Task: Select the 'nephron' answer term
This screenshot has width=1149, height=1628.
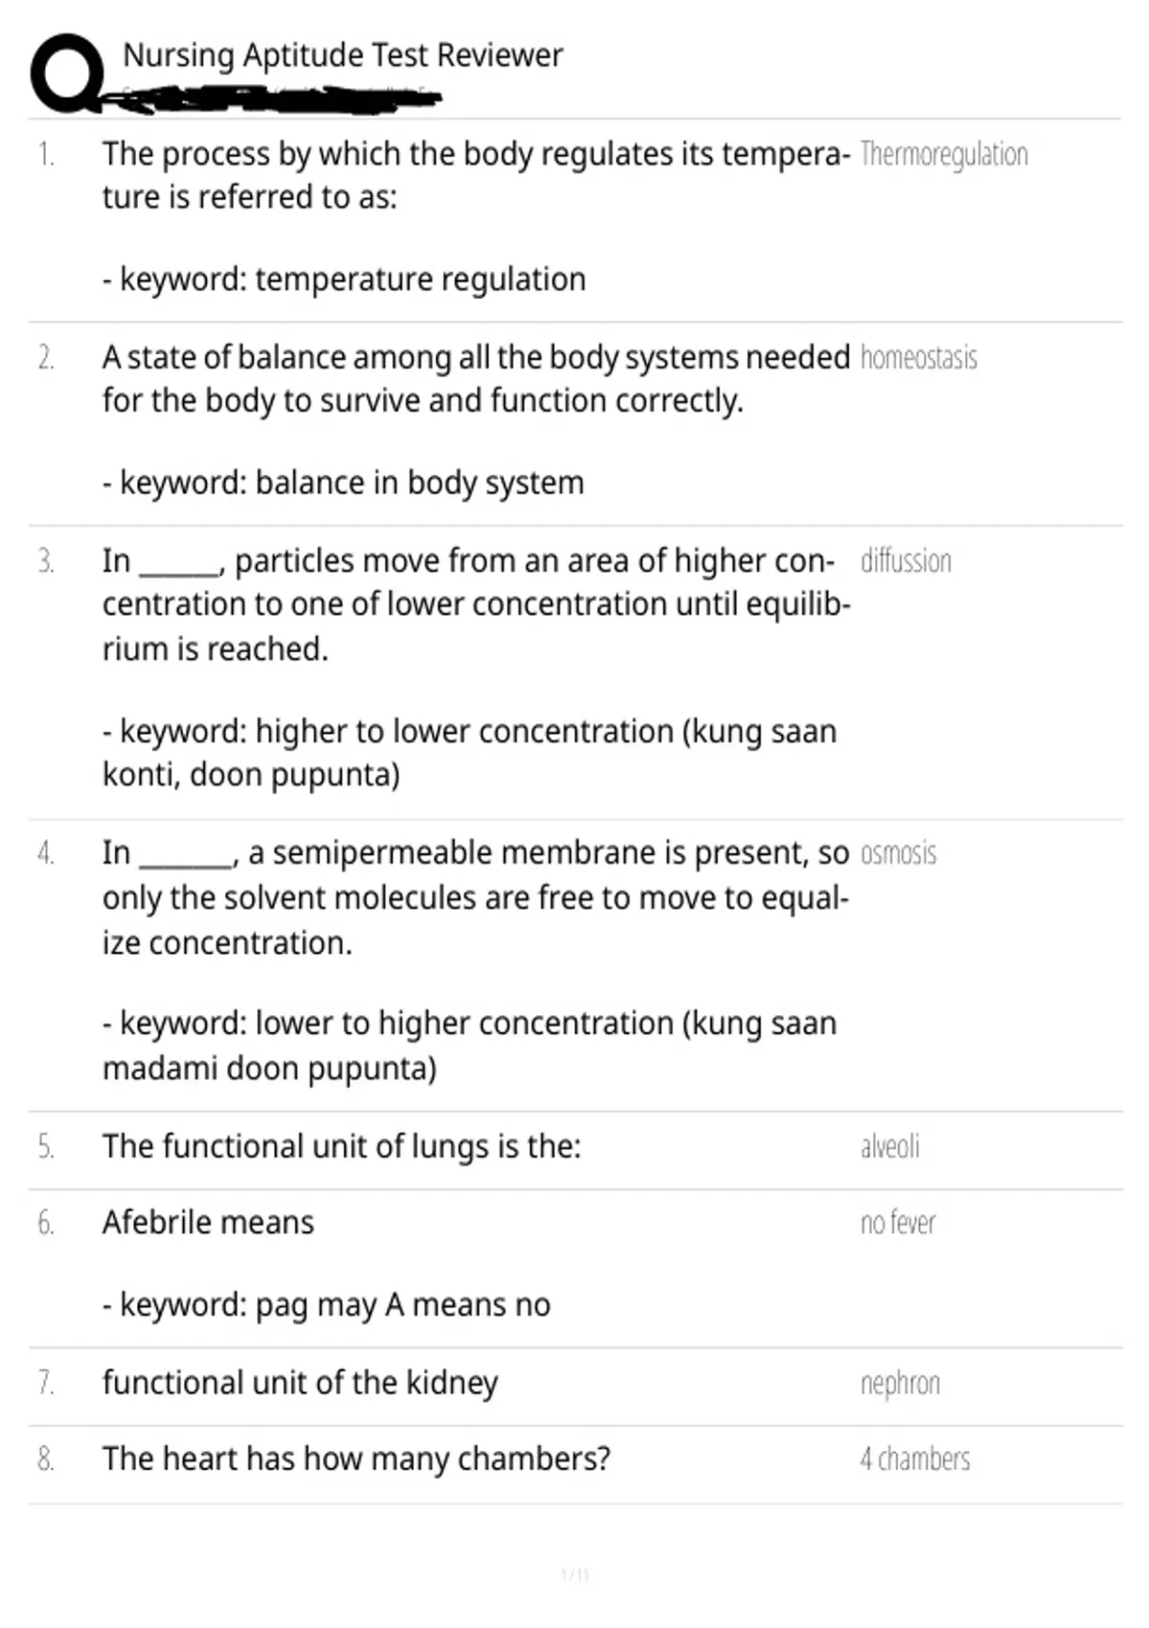Action: tap(900, 1384)
